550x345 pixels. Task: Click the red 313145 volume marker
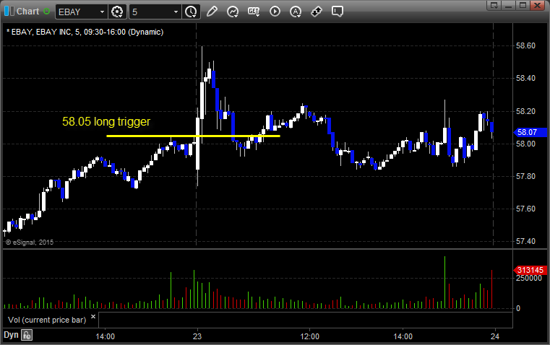pyautogui.click(x=530, y=270)
